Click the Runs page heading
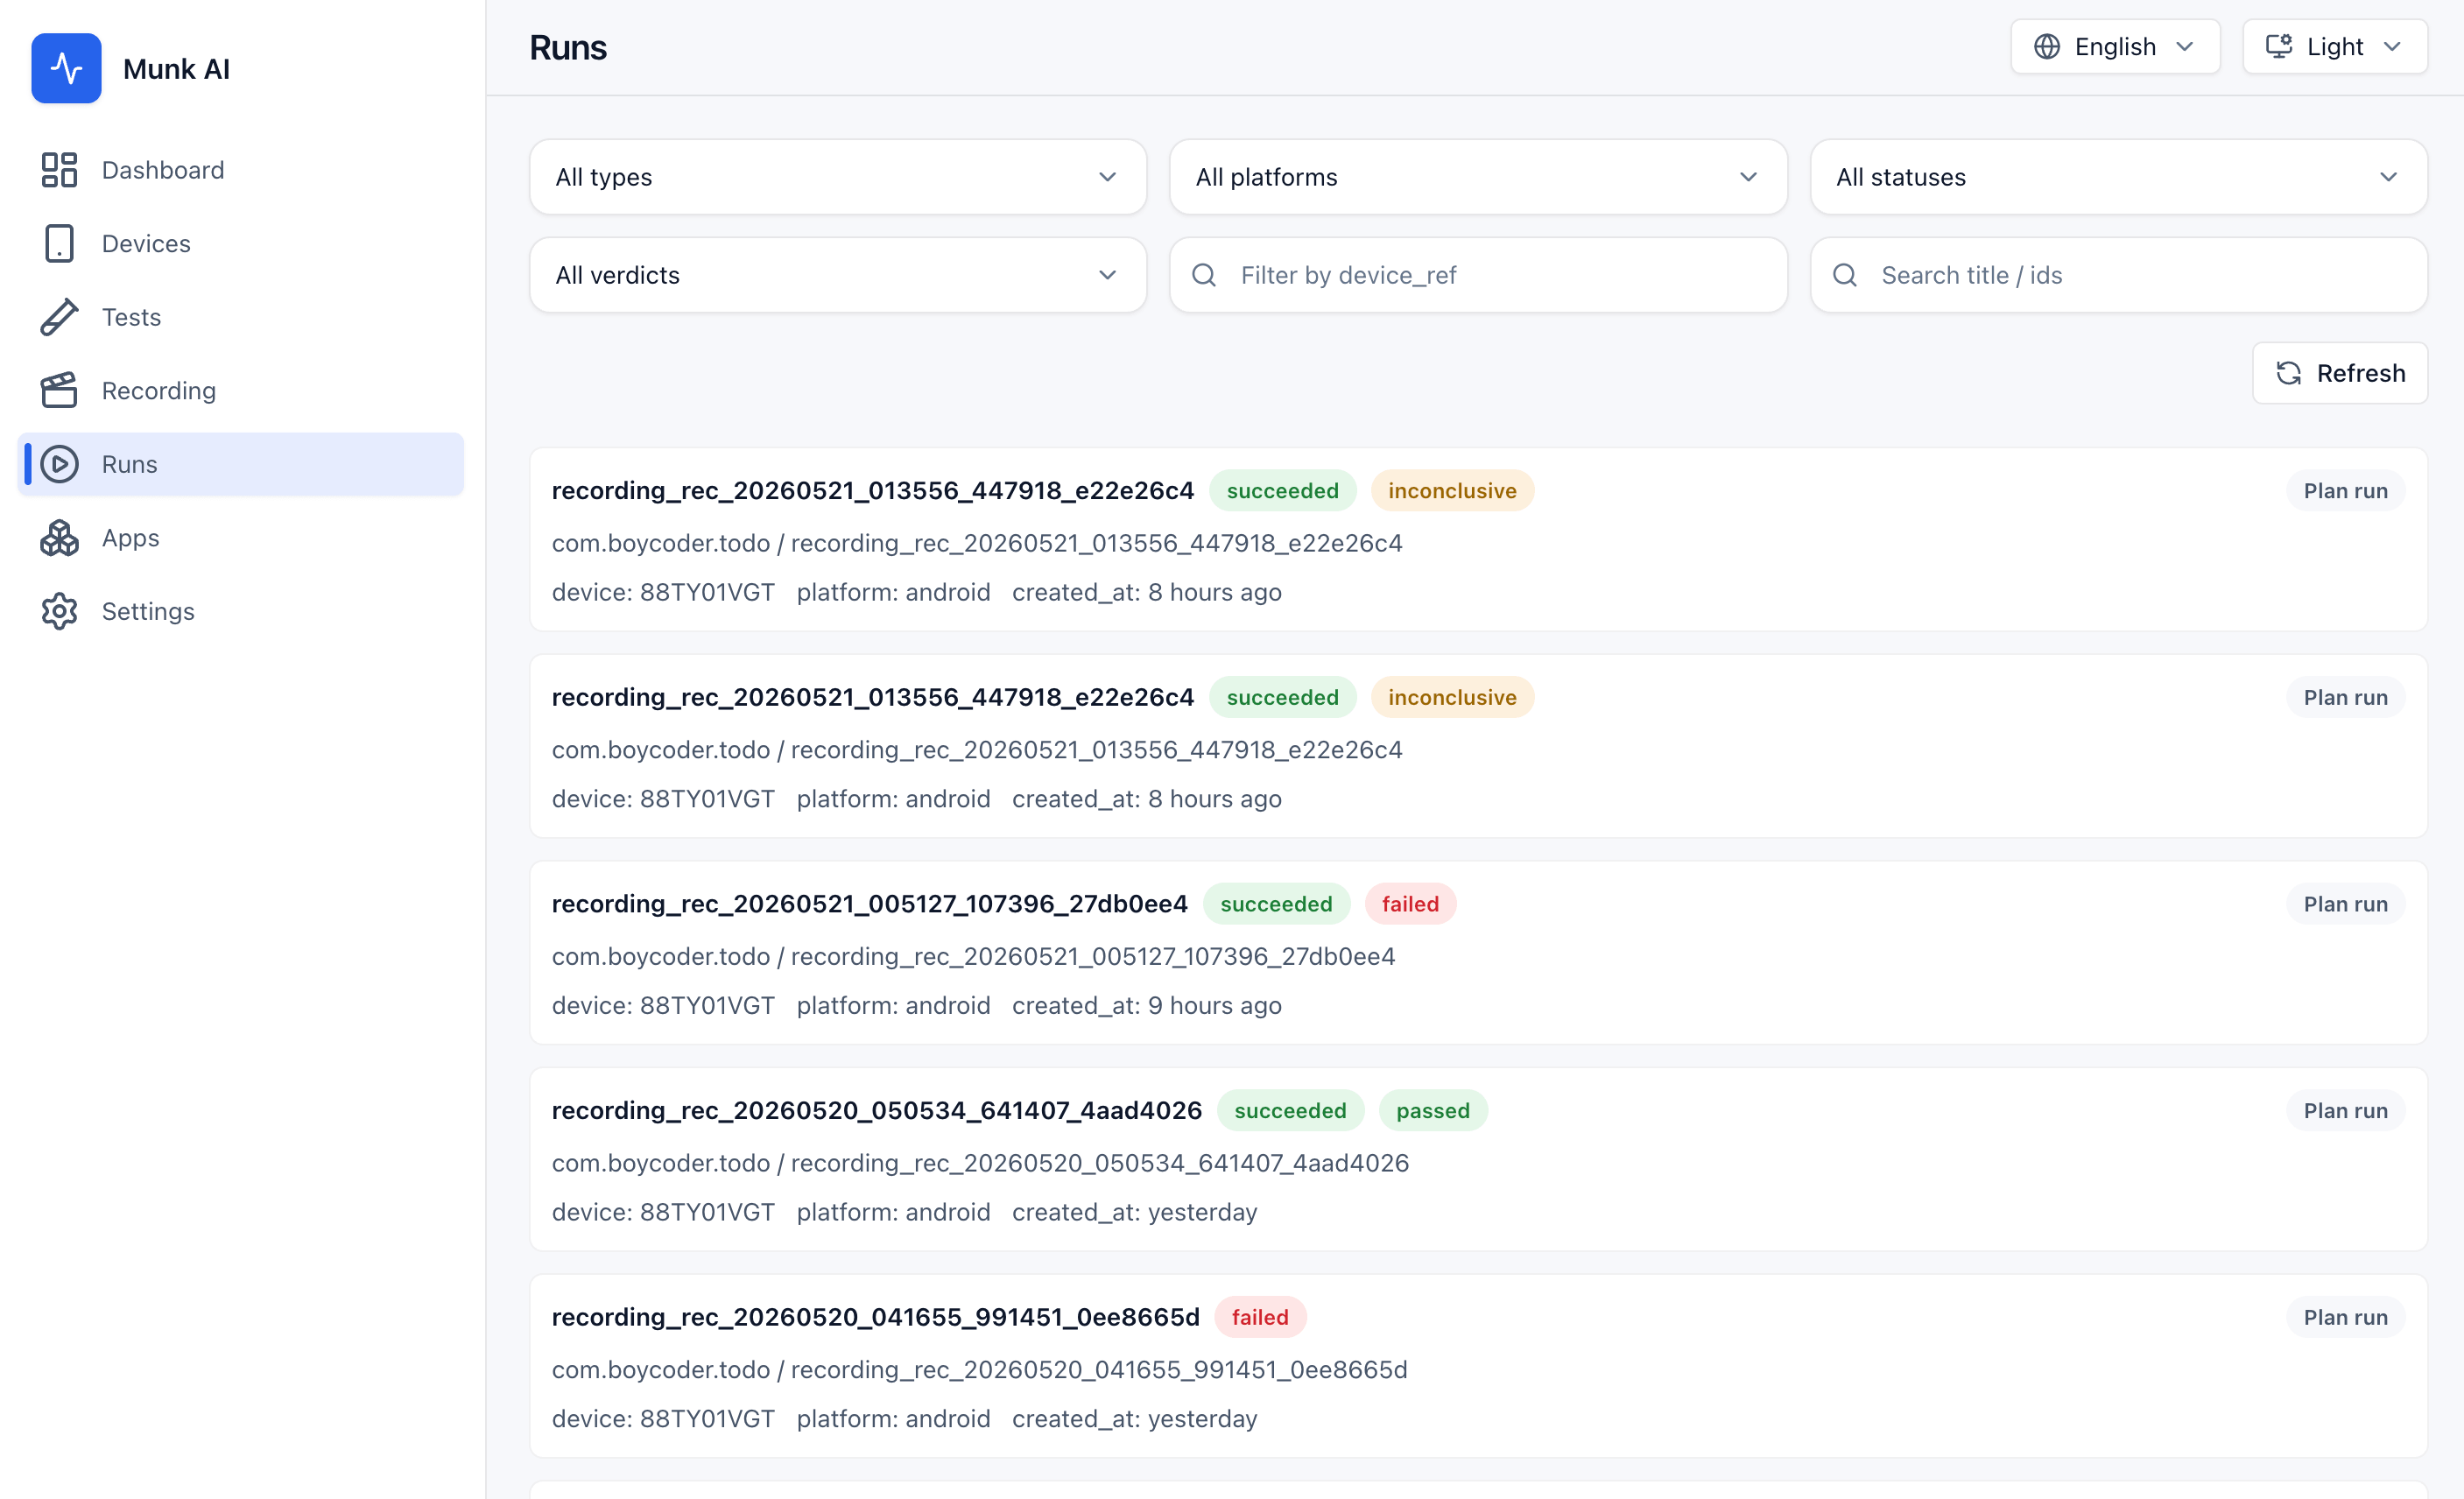The image size is (2464, 1499). coord(567,47)
